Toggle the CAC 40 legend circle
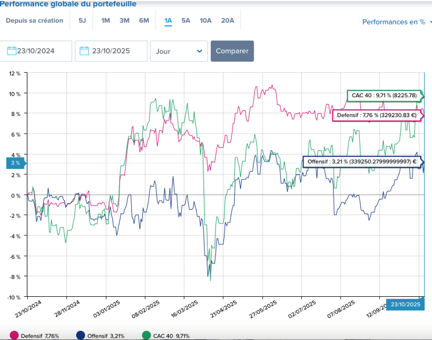The height and width of the screenshot is (340, 432). [147, 335]
